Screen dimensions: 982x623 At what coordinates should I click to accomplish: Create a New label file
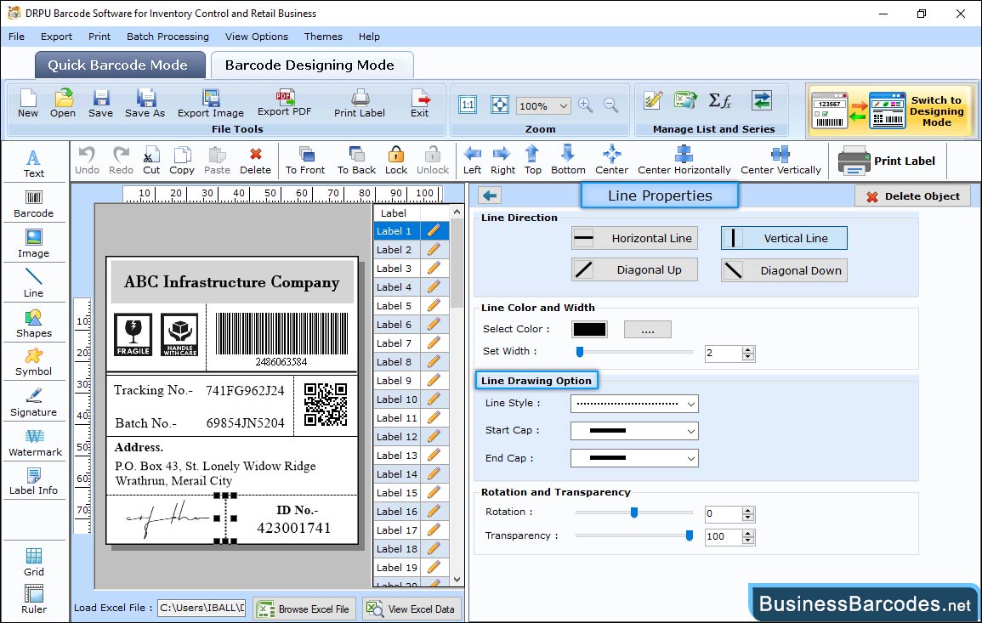coord(27,104)
